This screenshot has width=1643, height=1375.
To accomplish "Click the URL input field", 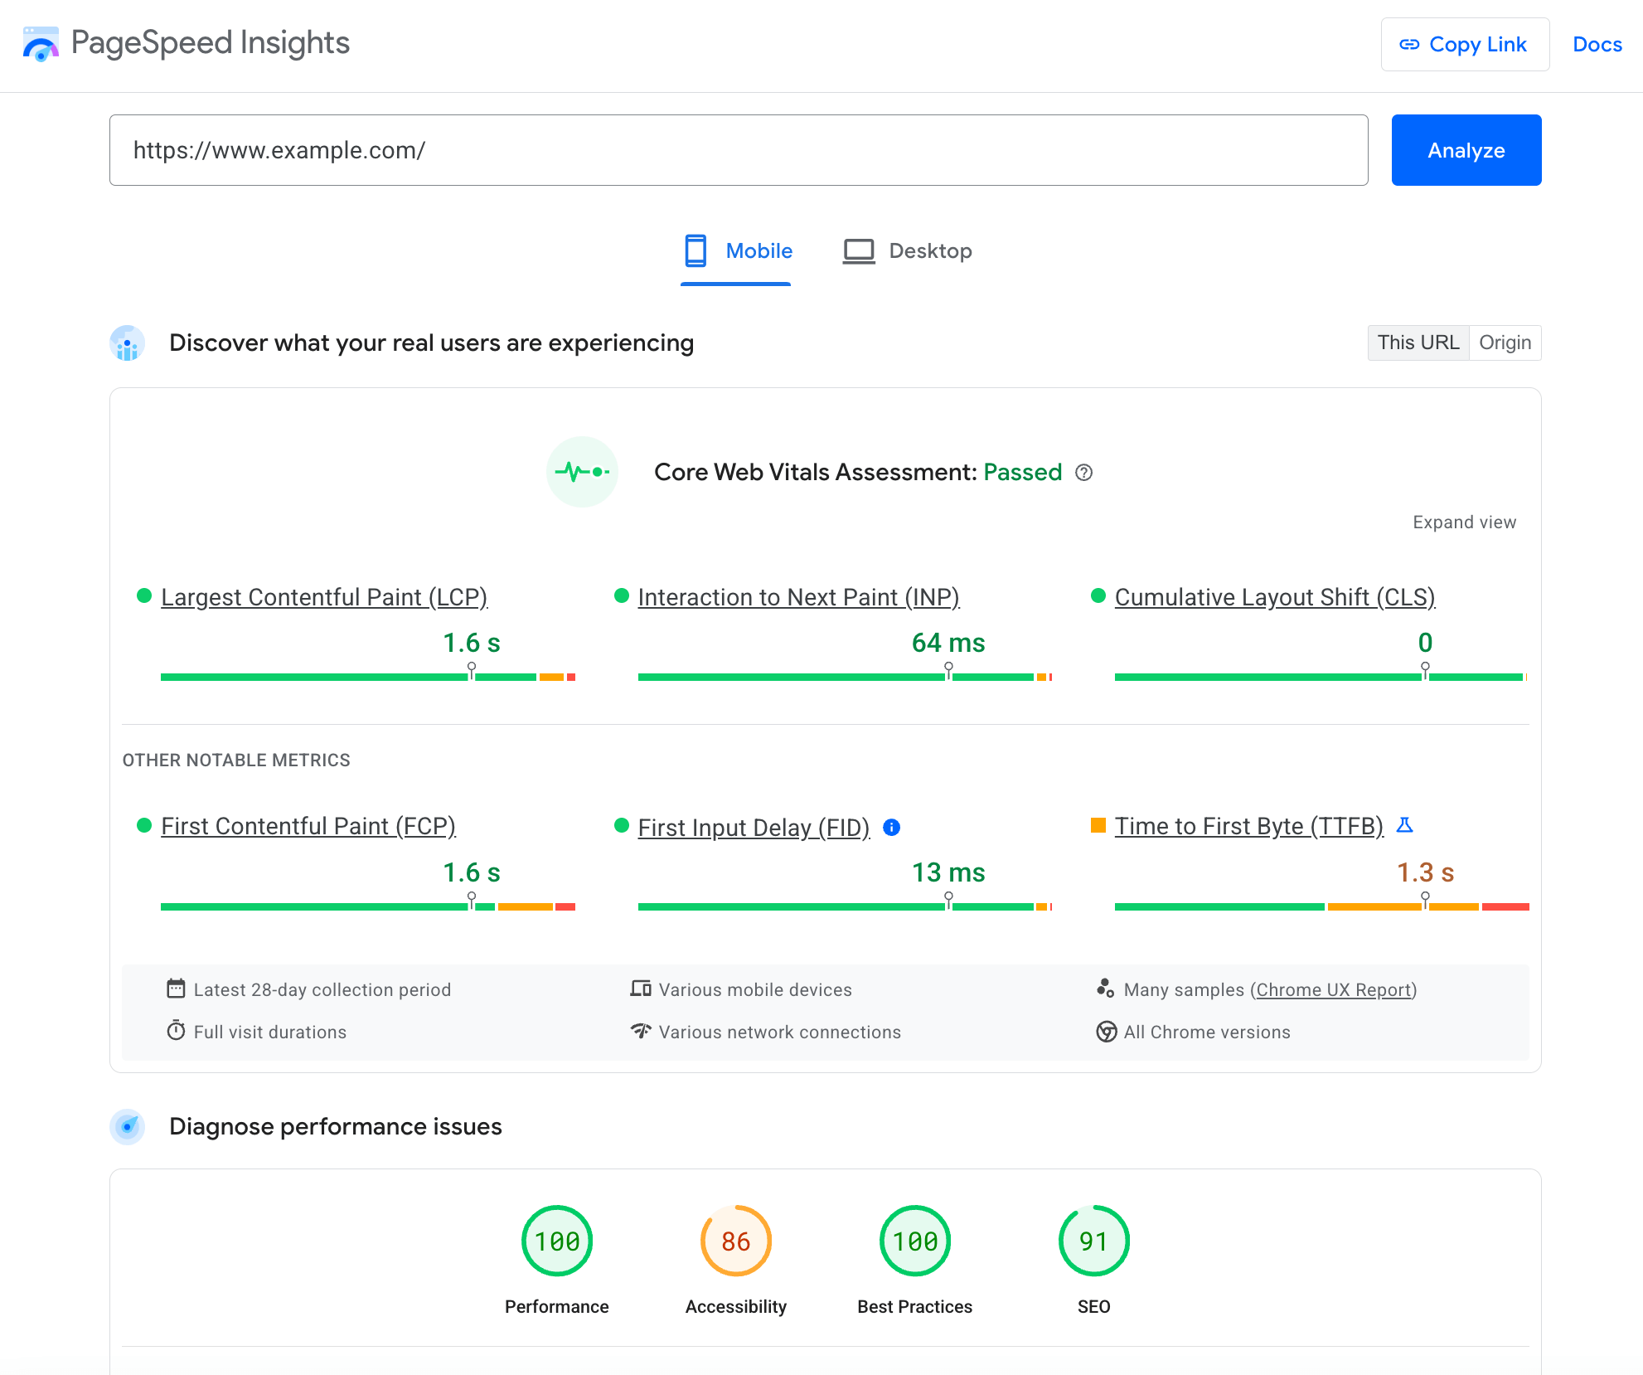I will coord(739,150).
